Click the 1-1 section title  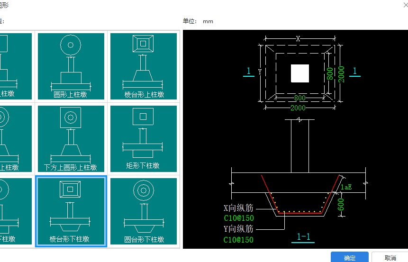303,236
